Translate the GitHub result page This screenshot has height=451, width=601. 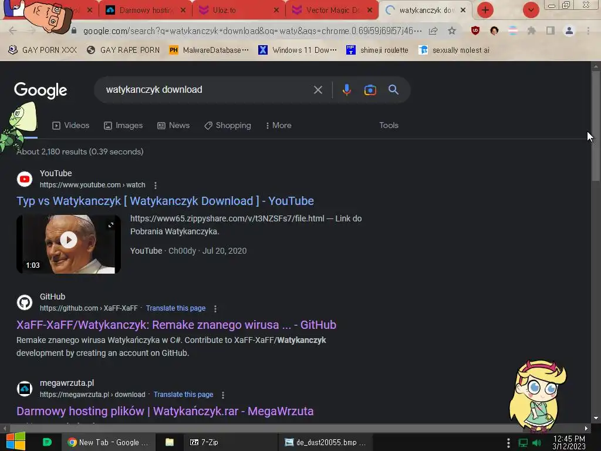[x=175, y=308]
